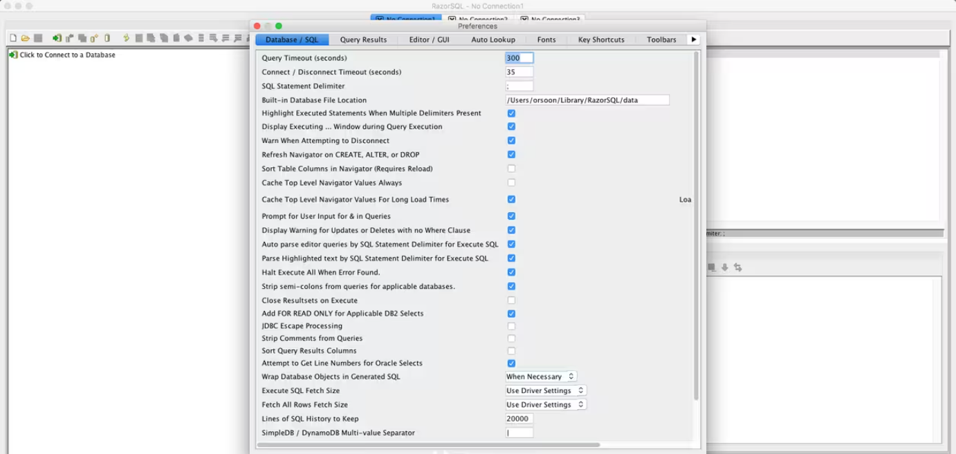Toggle warning for Updates or Deletes without Where

[511, 230]
